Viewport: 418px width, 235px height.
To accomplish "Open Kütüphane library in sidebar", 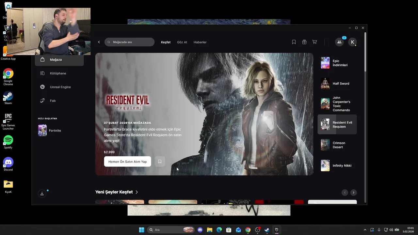I will point(59,73).
